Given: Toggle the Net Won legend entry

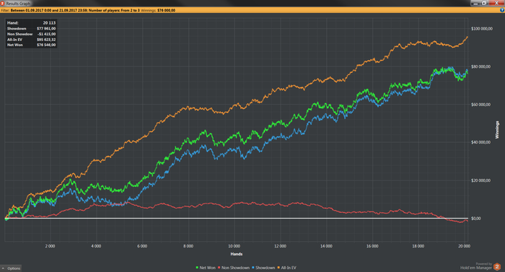Looking at the screenshot, I should tap(206, 268).
